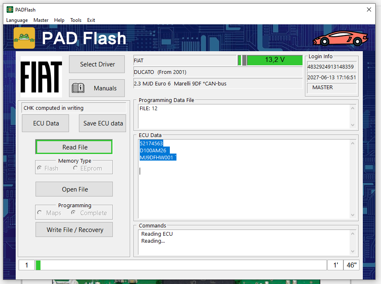Select Maps programming radio option
The height and width of the screenshot is (284, 381).
click(40, 213)
